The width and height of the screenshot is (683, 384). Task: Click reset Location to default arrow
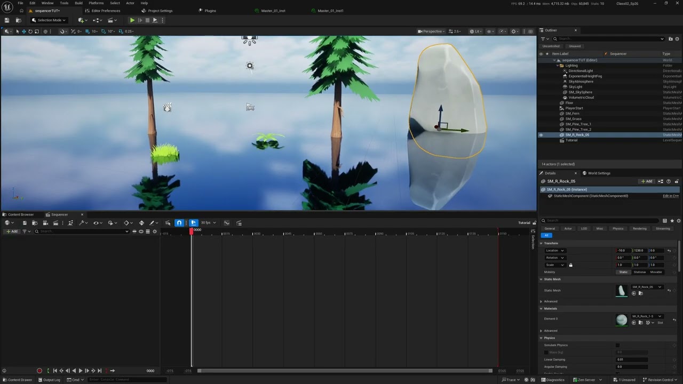point(669,251)
